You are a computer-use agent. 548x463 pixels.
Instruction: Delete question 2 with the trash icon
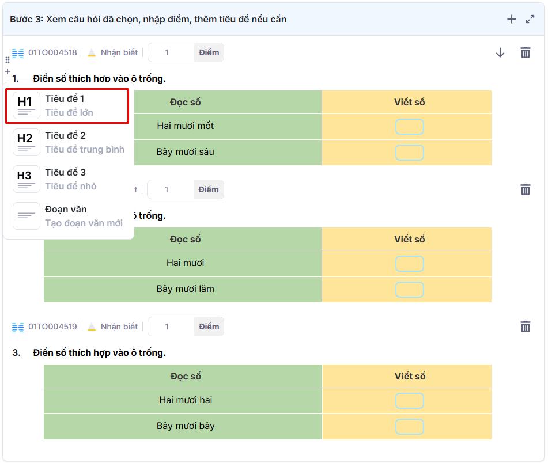[525, 189]
